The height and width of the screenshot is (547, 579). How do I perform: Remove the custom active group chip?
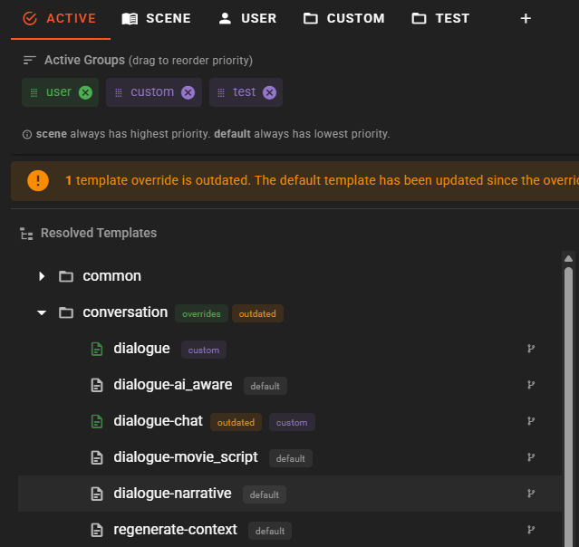pos(188,92)
